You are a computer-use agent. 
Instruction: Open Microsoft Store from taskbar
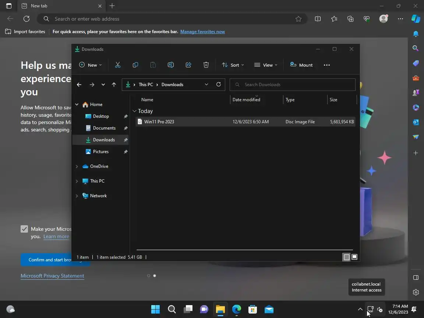(x=252, y=309)
